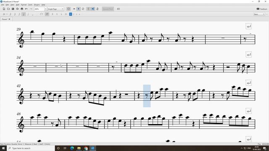Close the Flower score tab
This screenshot has width=269, height=151.
(x=9, y=19)
